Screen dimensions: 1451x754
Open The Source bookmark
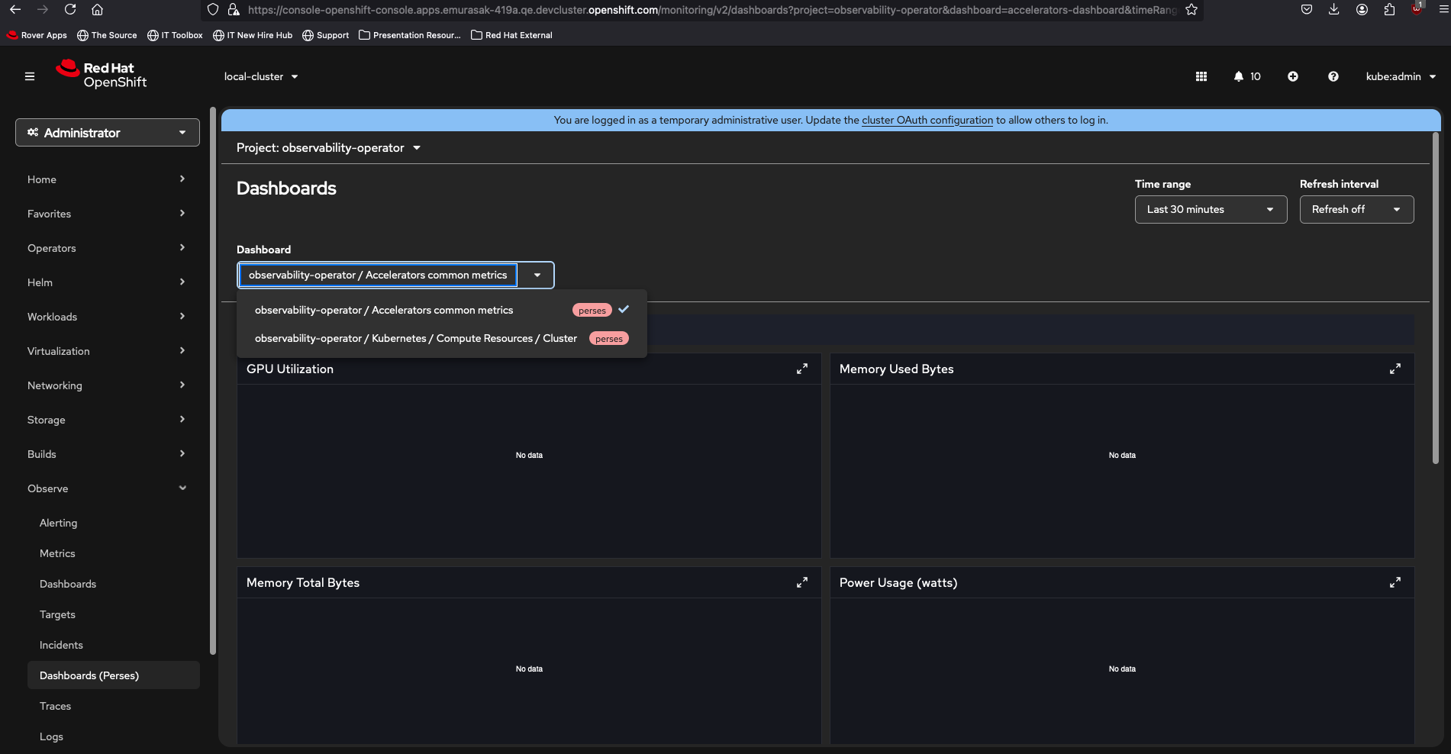(107, 35)
